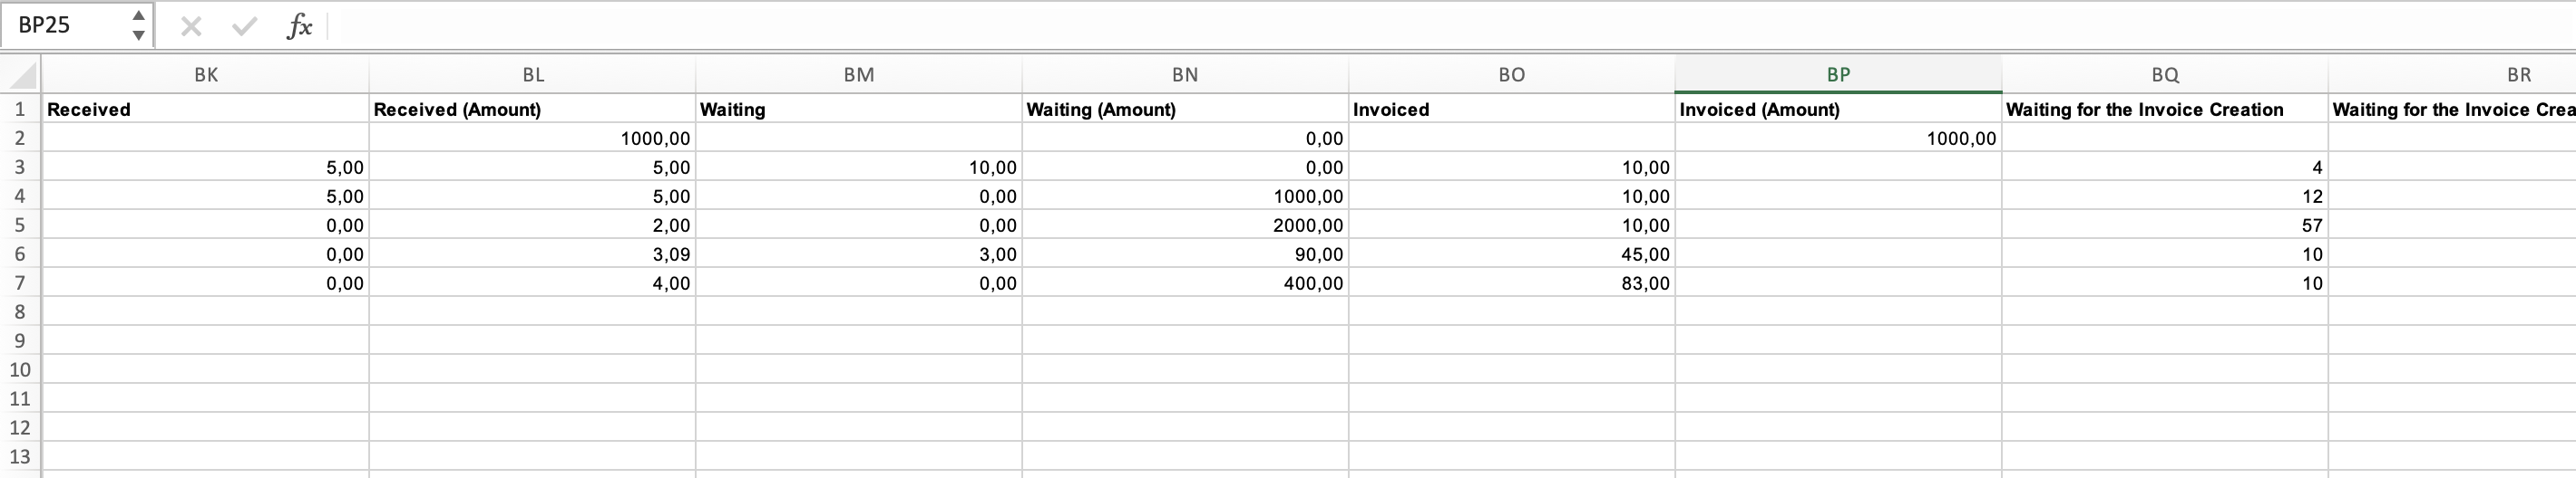The width and height of the screenshot is (2576, 478).
Task: Open the Name Box dropdown arrows
Action: (x=139, y=25)
